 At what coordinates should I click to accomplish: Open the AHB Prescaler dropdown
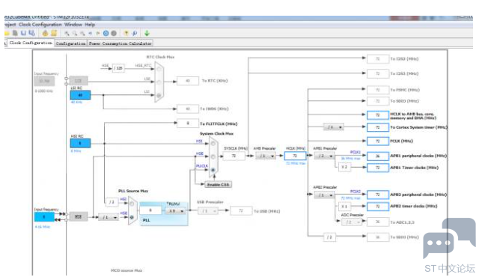(x=266, y=156)
